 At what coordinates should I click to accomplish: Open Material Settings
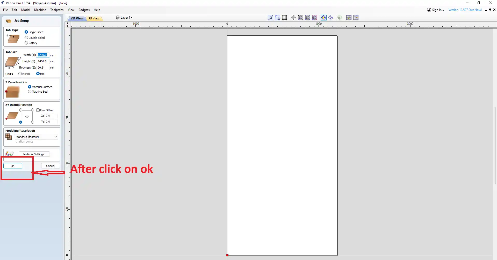tap(34, 154)
